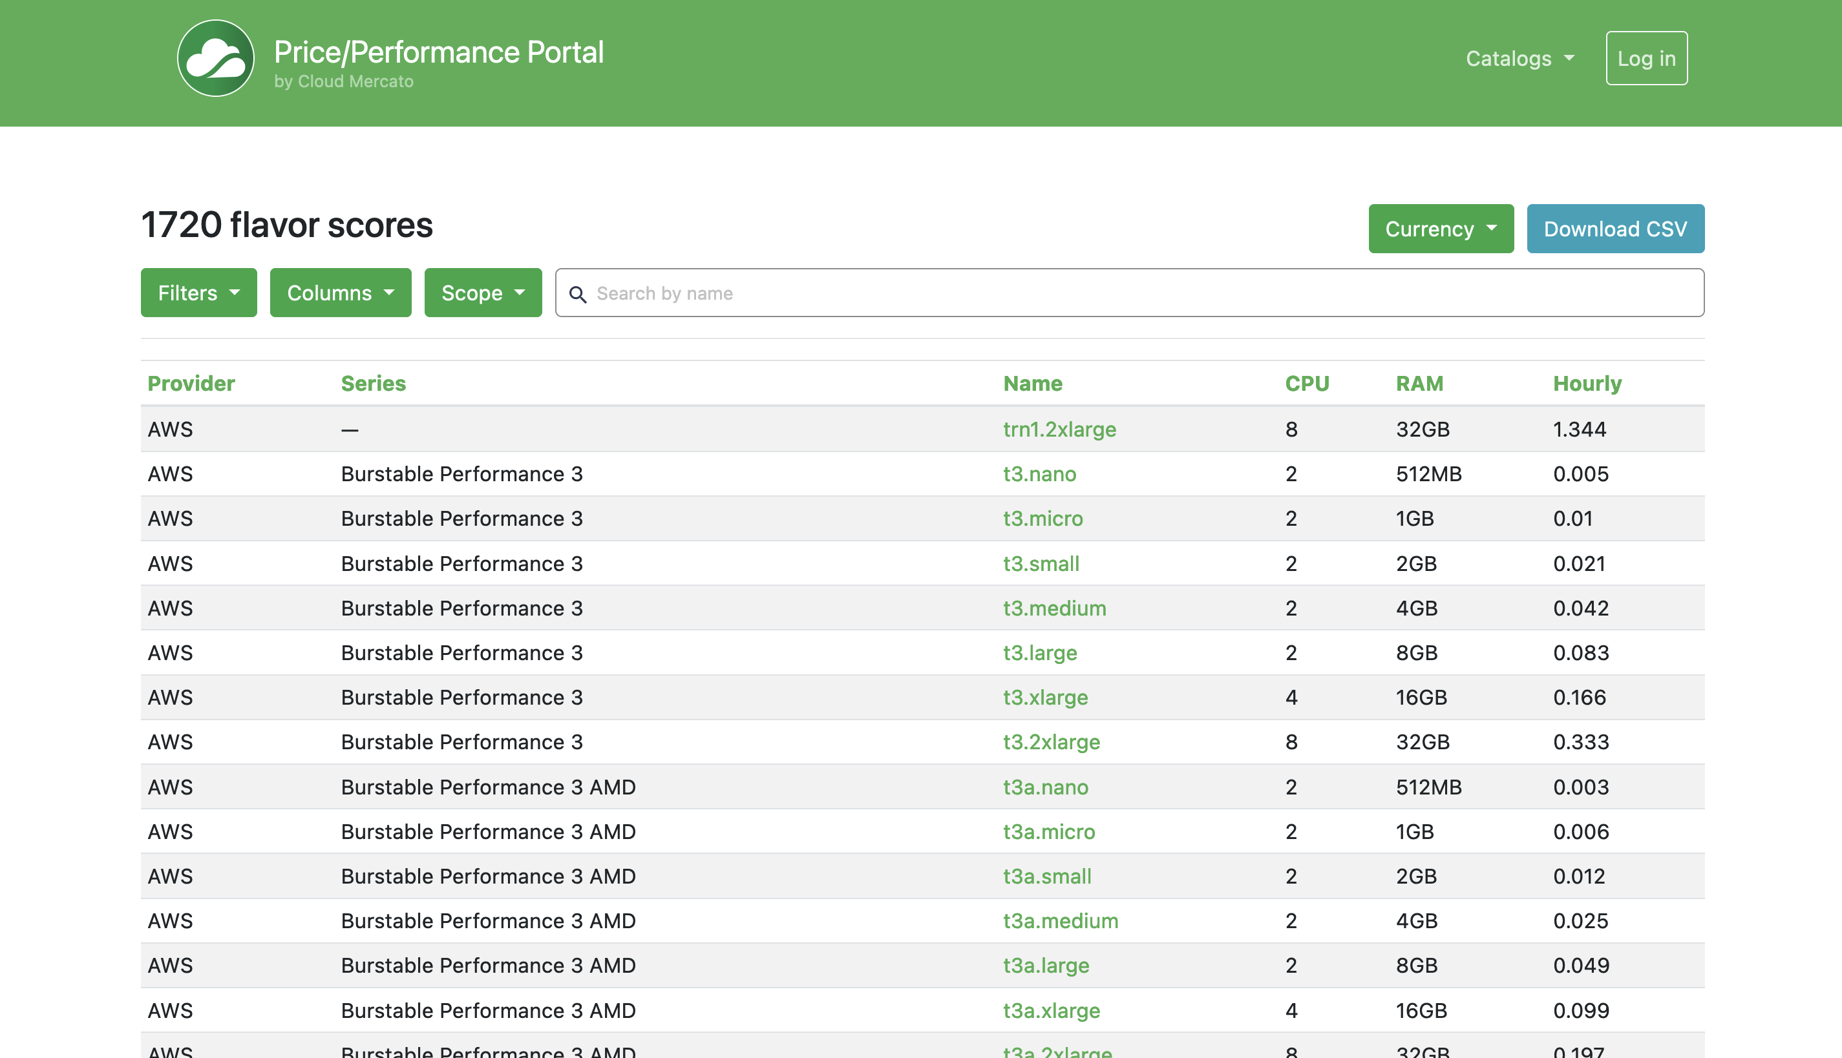Screen dimensions: 1842x1058
Task: Click hourly price 0.006 cell
Action: (x=1581, y=831)
